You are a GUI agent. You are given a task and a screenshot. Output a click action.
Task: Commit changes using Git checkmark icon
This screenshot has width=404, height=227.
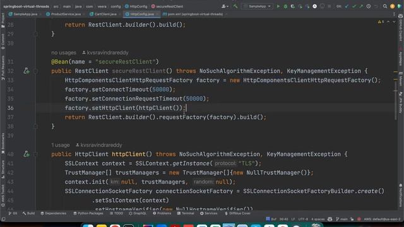click(x=354, y=6)
